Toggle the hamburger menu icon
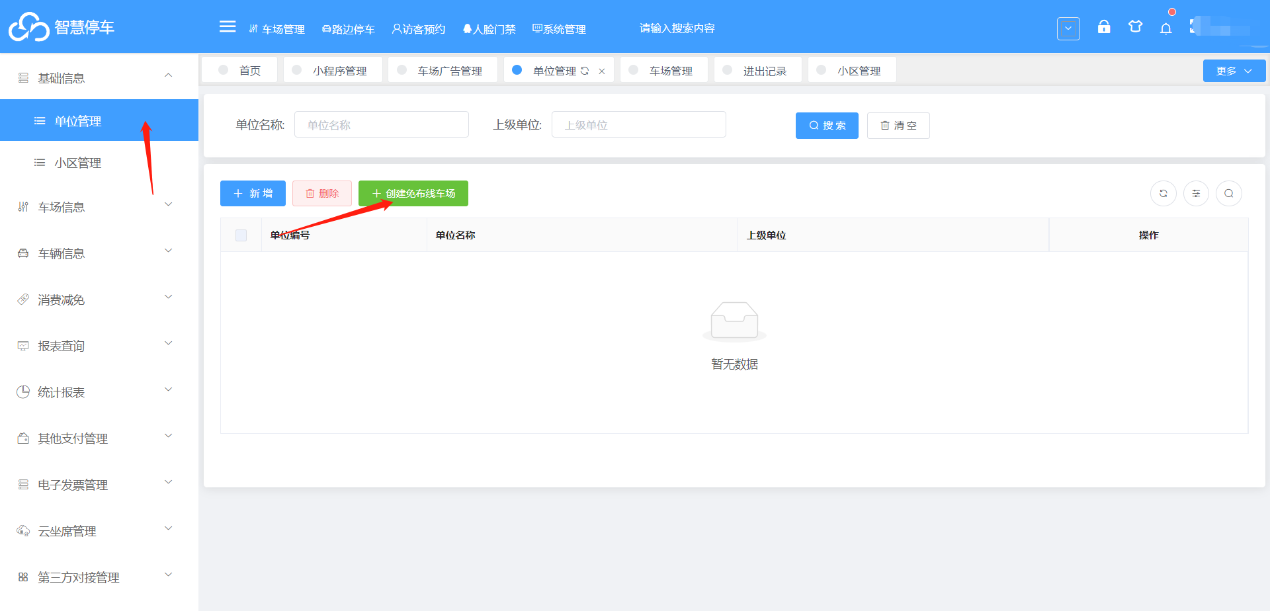Screen dimensions: 1270x611 point(228,26)
